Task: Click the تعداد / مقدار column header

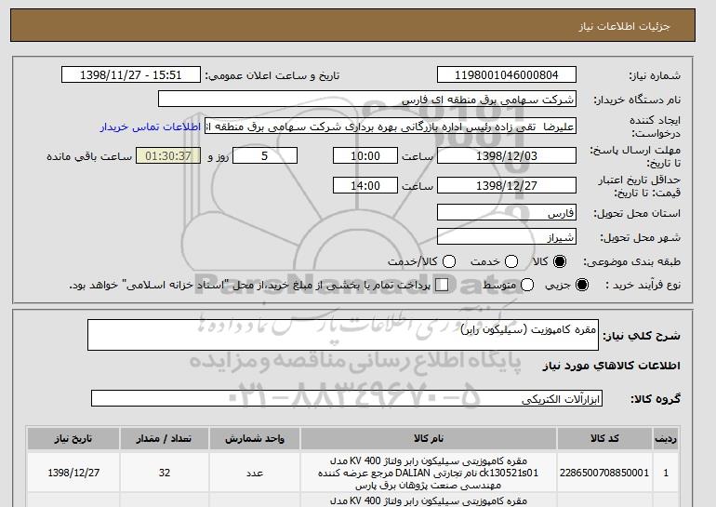Action: tap(165, 438)
